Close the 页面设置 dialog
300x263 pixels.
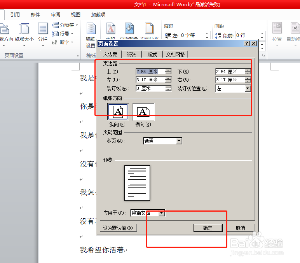[254, 44]
